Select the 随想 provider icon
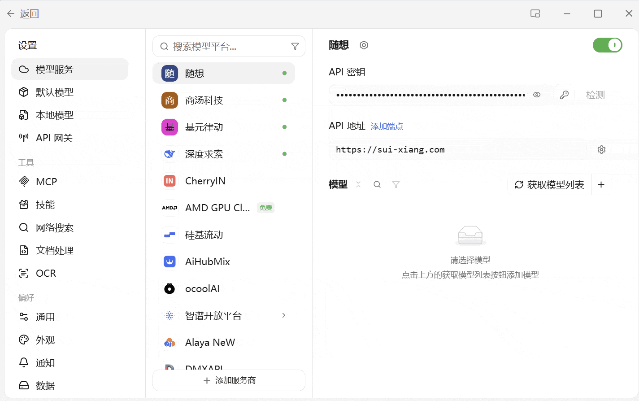639x401 pixels. (170, 73)
